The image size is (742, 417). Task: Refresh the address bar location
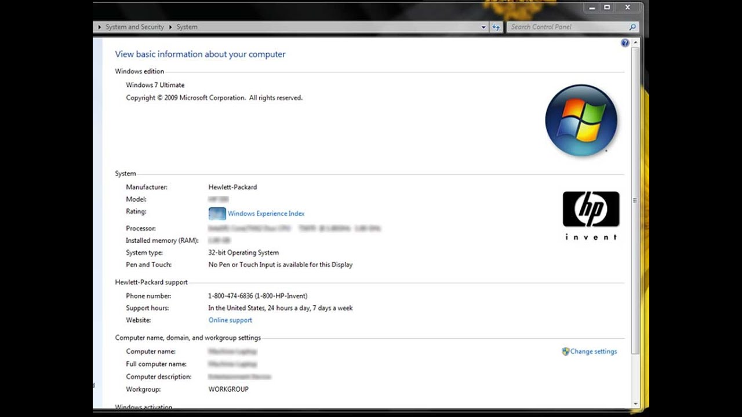tap(496, 27)
